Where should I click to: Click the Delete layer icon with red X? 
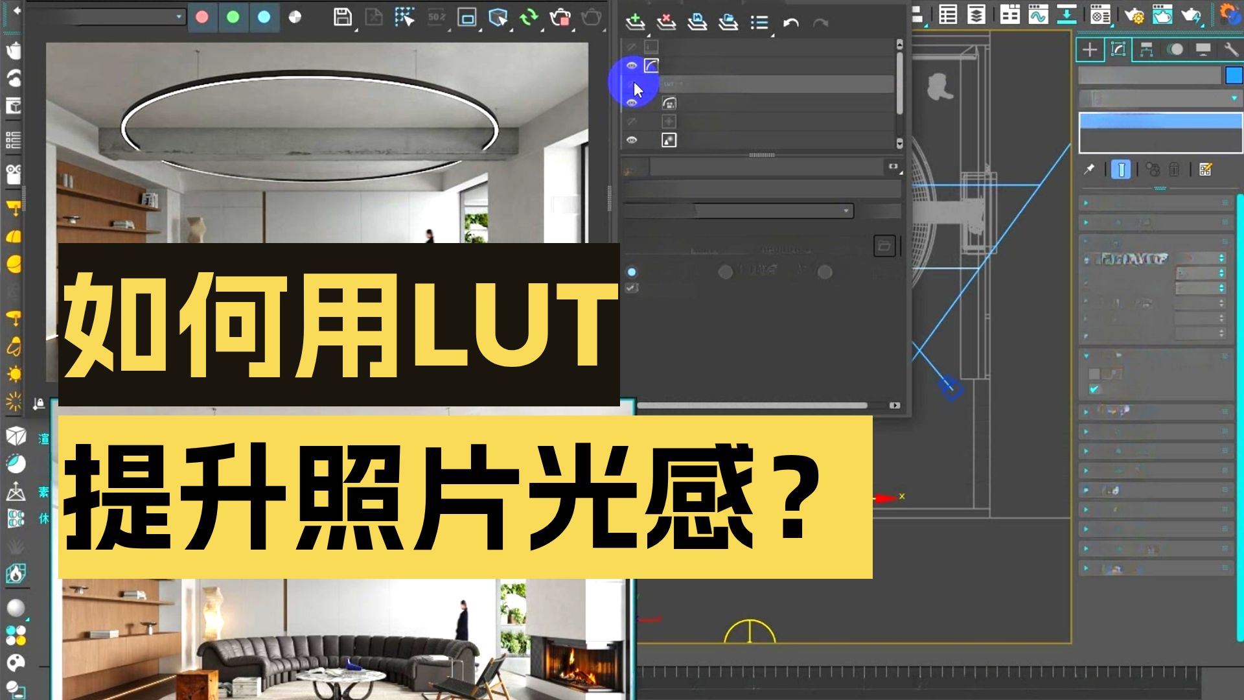(x=665, y=23)
